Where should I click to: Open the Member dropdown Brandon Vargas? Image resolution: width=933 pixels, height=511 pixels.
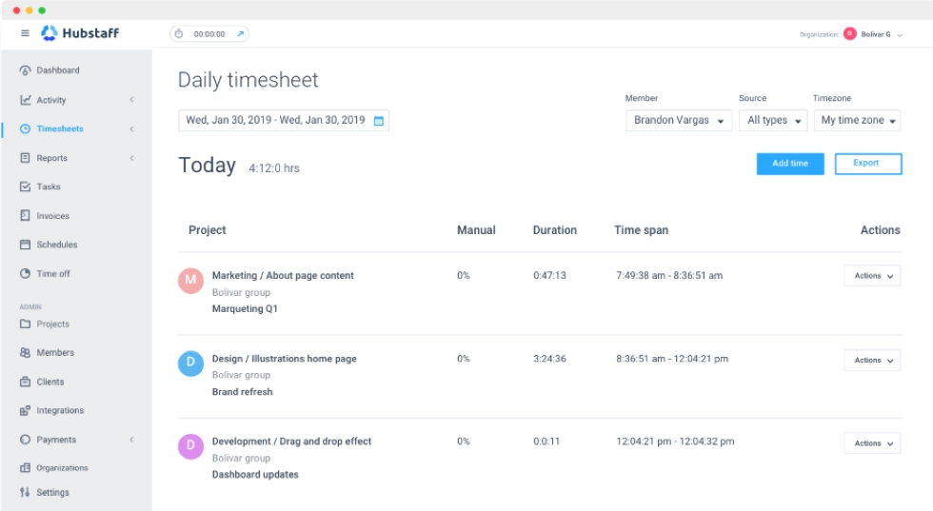pos(679,120)
